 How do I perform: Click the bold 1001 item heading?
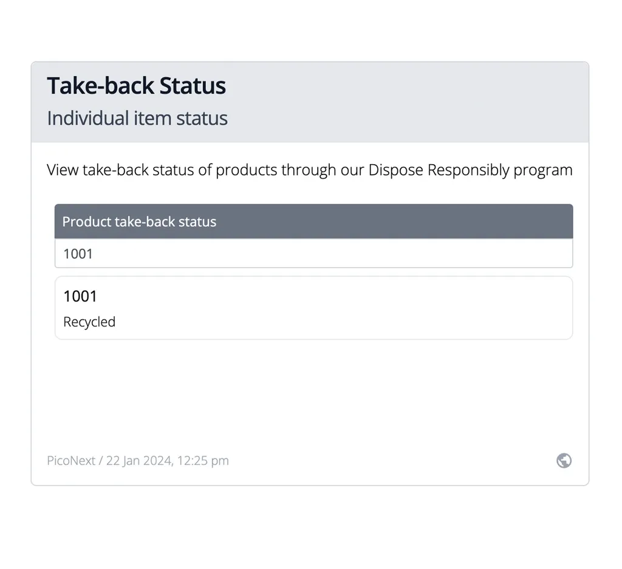tap(80, 296)
